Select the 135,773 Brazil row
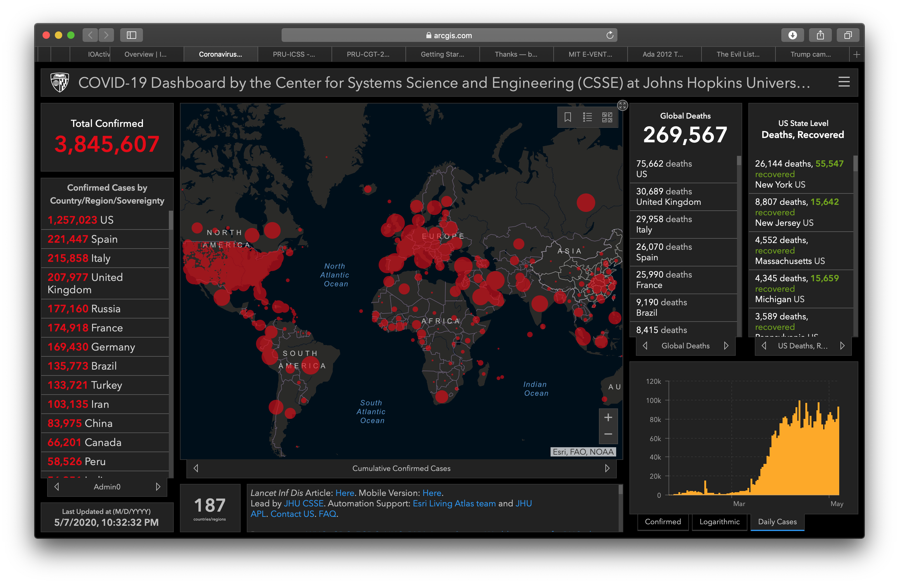This screenshot has height=584, width=899. [105, 366]
